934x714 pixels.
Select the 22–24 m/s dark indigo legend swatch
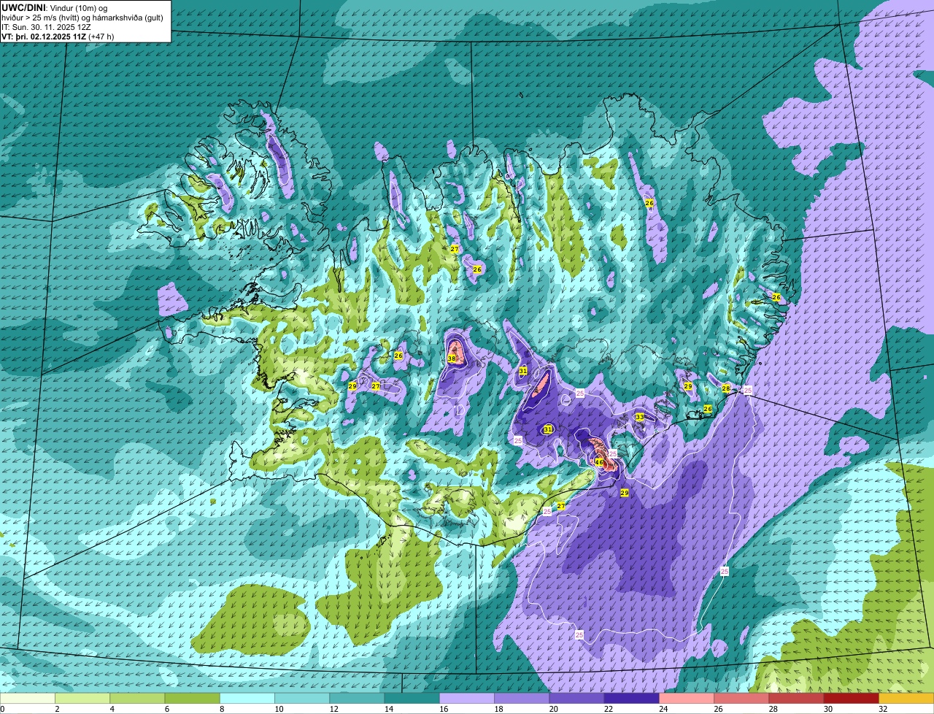coord(632,698)
